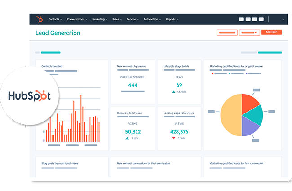
Task: Select the teal pie chart segment
Action: coord(254,115)
